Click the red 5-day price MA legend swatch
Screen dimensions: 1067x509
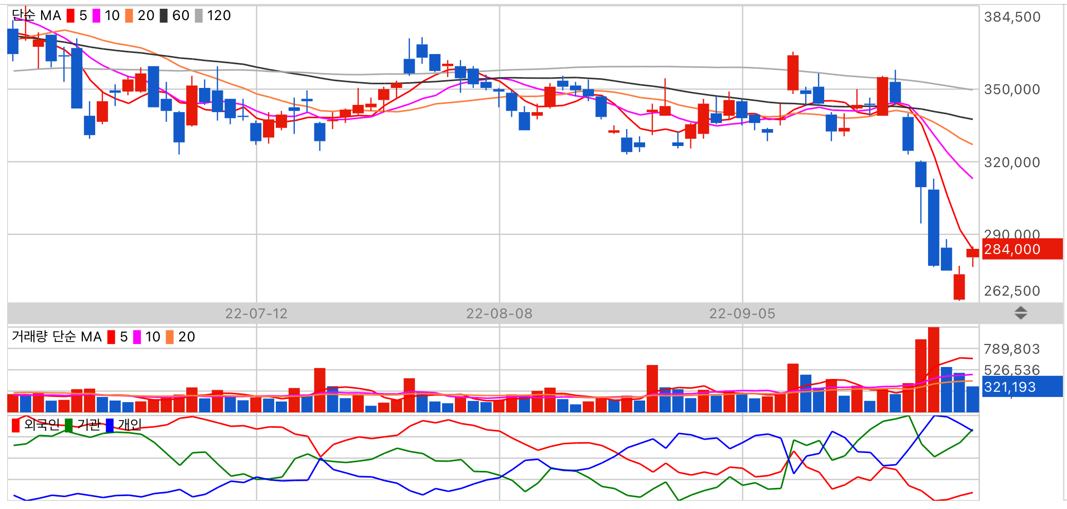pos(70,16)
